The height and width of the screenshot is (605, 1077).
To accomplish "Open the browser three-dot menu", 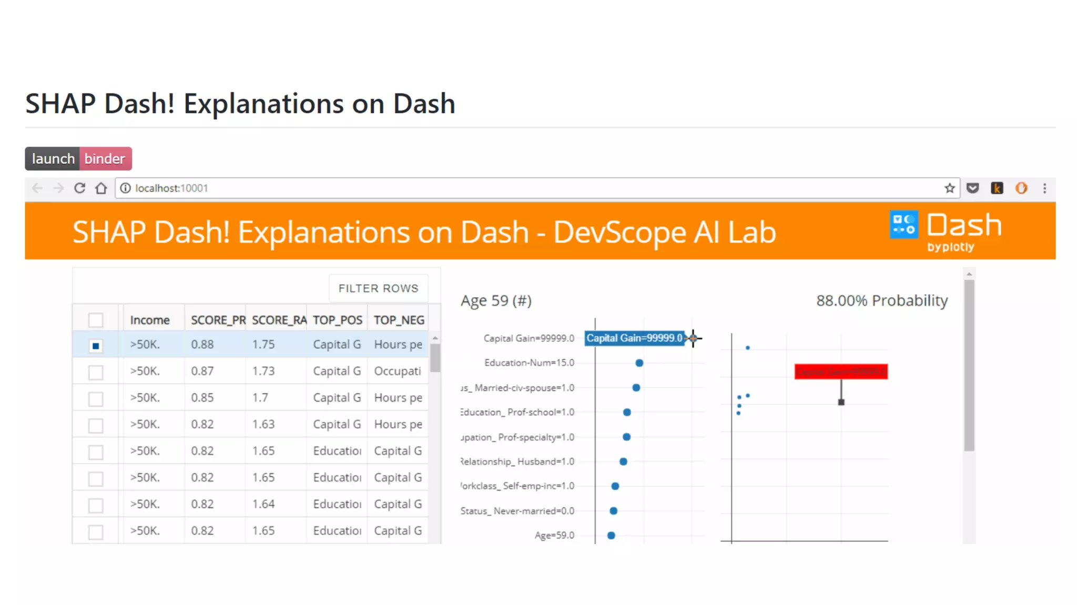I will pyautogui.click(x=1044, y=188).
